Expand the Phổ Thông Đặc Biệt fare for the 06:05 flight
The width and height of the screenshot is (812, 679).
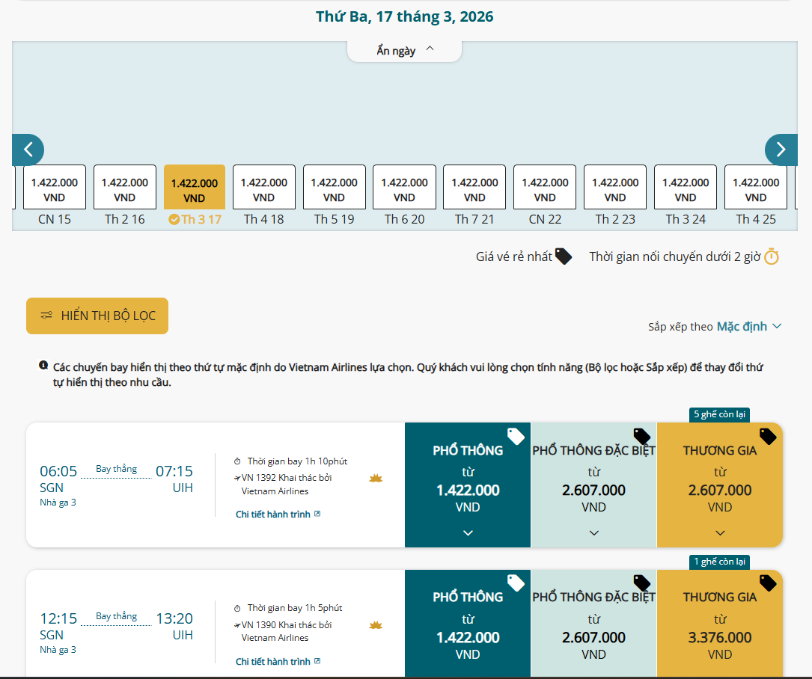click(593, 532)
